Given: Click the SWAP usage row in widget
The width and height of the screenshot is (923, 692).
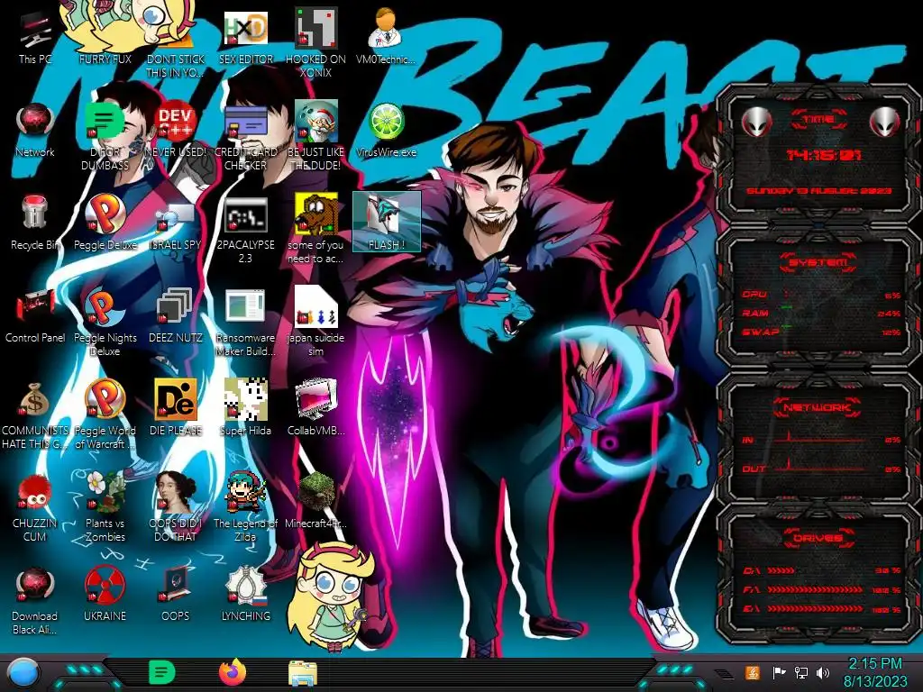Looking at the screenshot, I should pos(822,332).
